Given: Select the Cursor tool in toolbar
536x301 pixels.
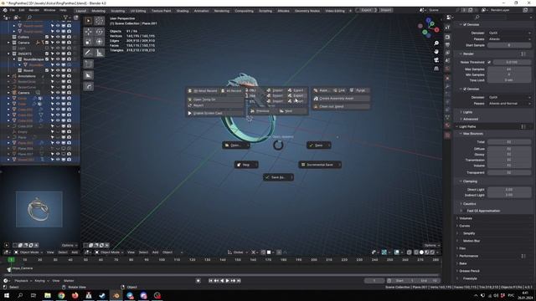Looking at the screenshot, I should pos(100,20).
